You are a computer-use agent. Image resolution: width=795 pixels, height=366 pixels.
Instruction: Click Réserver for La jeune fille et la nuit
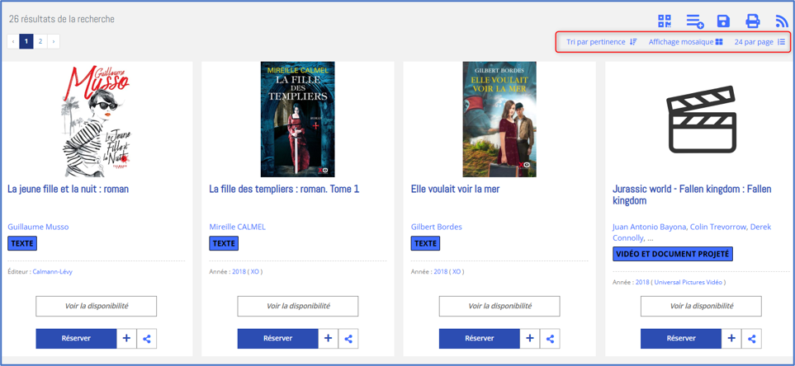click(76, 339)
